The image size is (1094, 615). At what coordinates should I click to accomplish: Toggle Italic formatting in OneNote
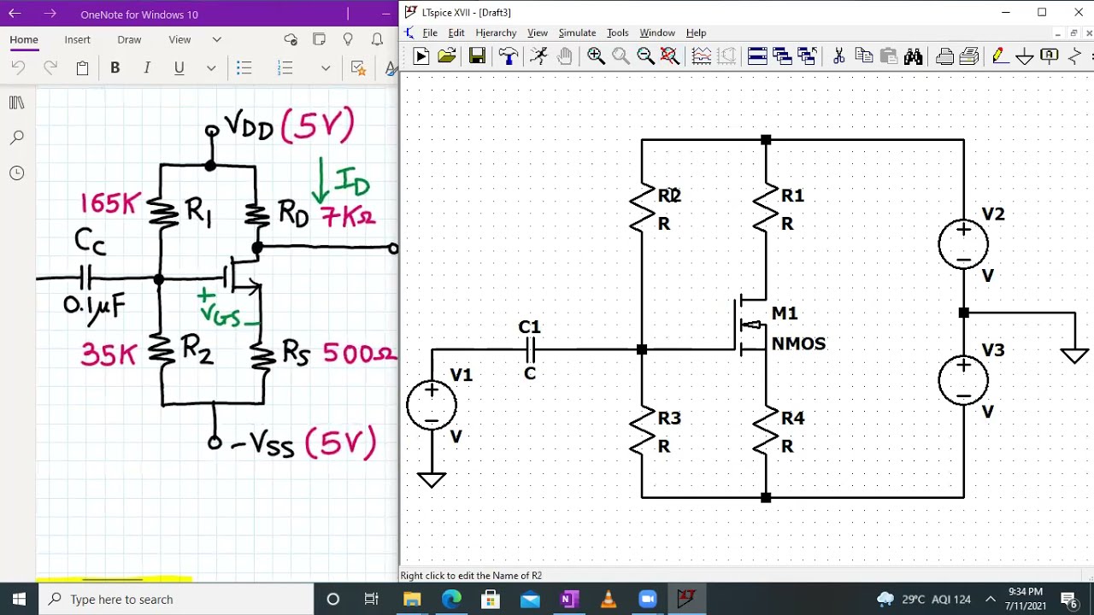[147, 67]
